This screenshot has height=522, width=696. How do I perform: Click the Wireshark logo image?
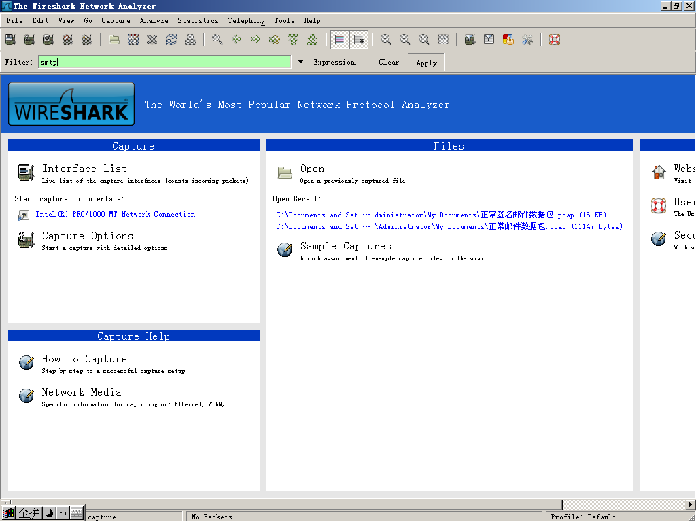71,104
